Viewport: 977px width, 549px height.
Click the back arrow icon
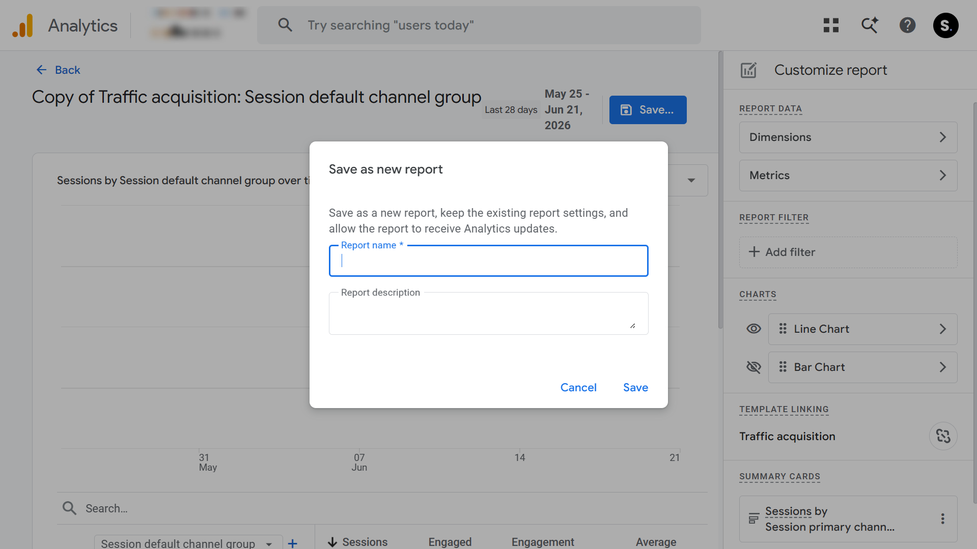tap(42, 70)
